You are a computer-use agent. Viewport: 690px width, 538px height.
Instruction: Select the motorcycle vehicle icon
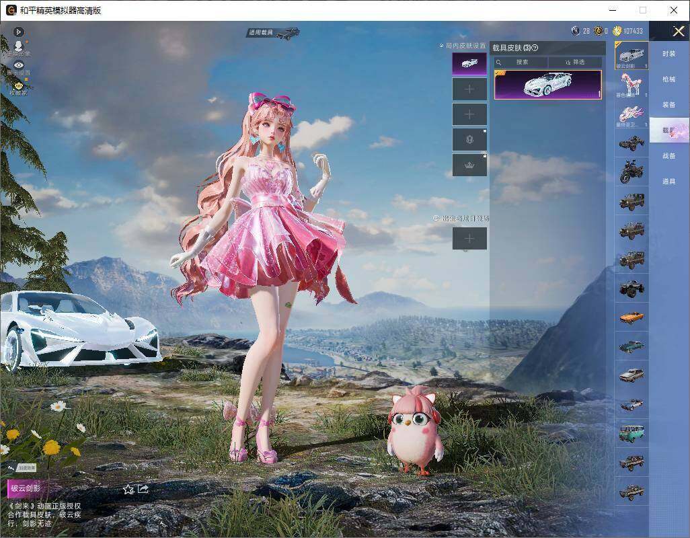tap(631, 171)
